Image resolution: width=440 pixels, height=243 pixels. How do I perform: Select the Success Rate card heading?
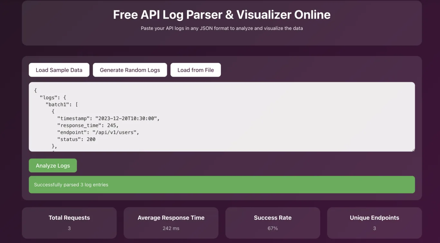click(x=273, y=218)
